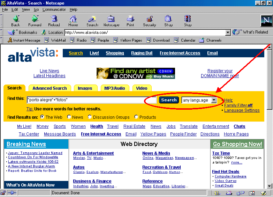
Task: Switch to the Advanced Search tab
Action: [x=50, y=88]
